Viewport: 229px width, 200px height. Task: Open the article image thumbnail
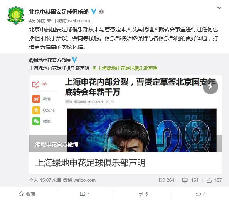pyautogui.click(x=142, y=131)
